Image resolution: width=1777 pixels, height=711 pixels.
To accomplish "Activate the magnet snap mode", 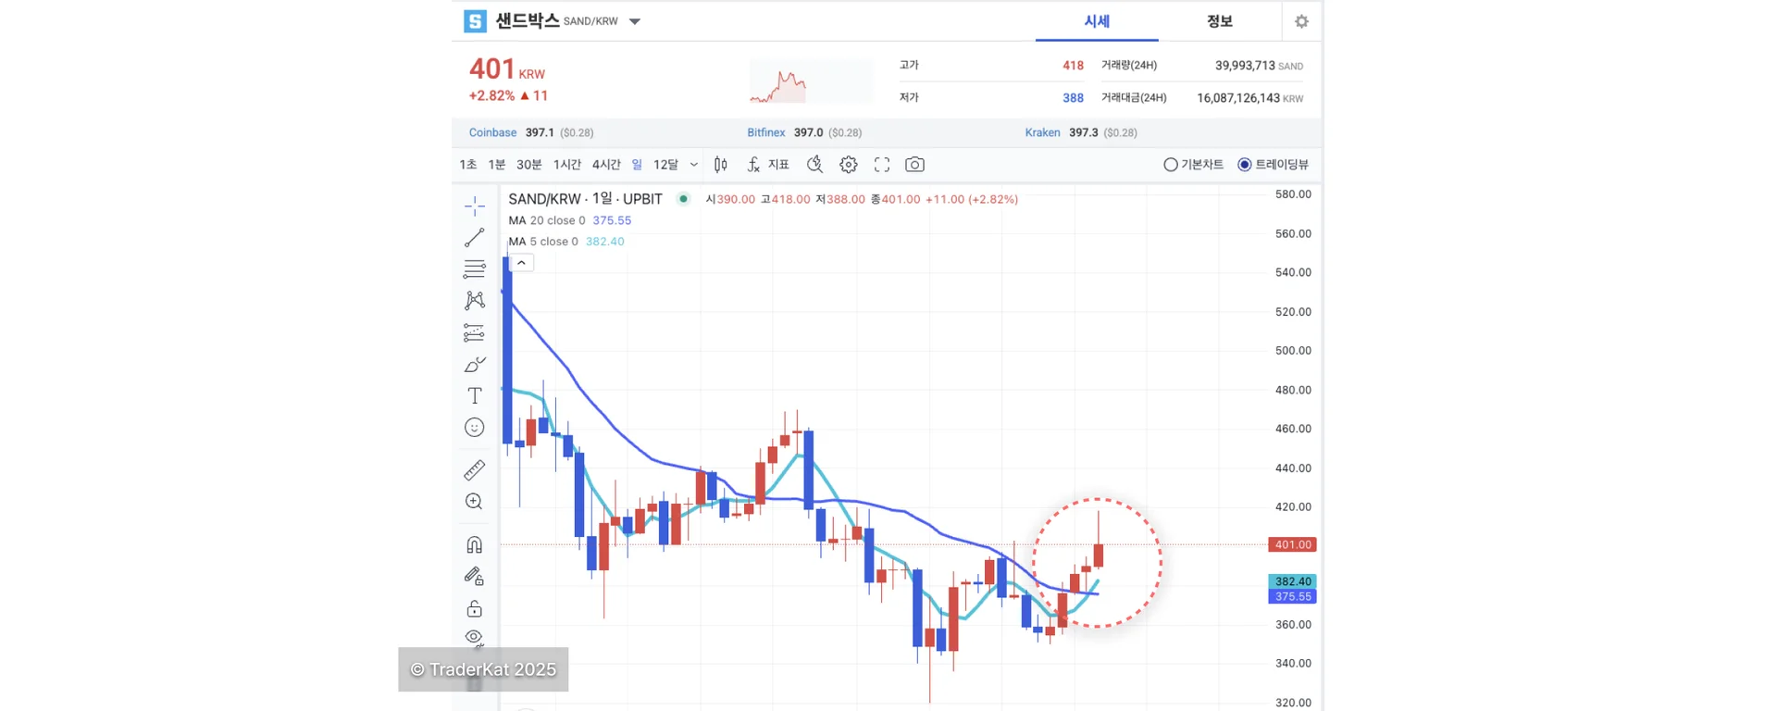I will [x=474, y=544].
